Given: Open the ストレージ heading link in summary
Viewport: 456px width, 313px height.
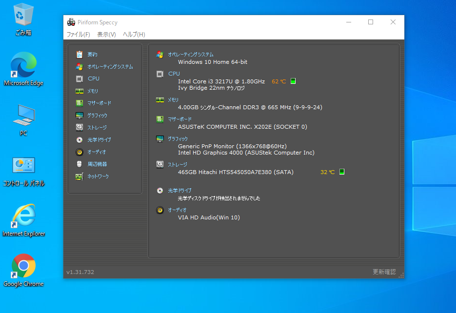Looking at the screenshot, I should [178, 164].
